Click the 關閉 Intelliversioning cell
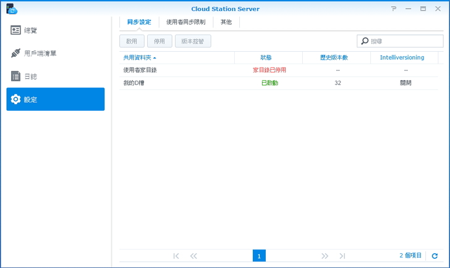 pos(405,83)
